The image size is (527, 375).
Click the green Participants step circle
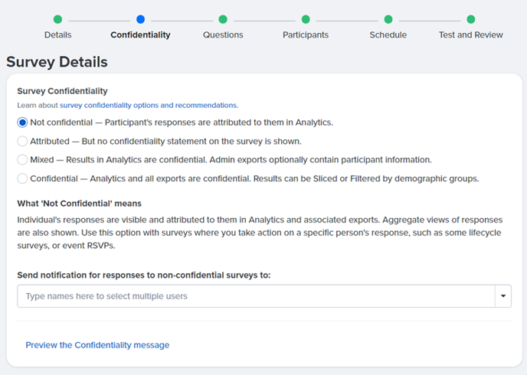tap(306, 19)
